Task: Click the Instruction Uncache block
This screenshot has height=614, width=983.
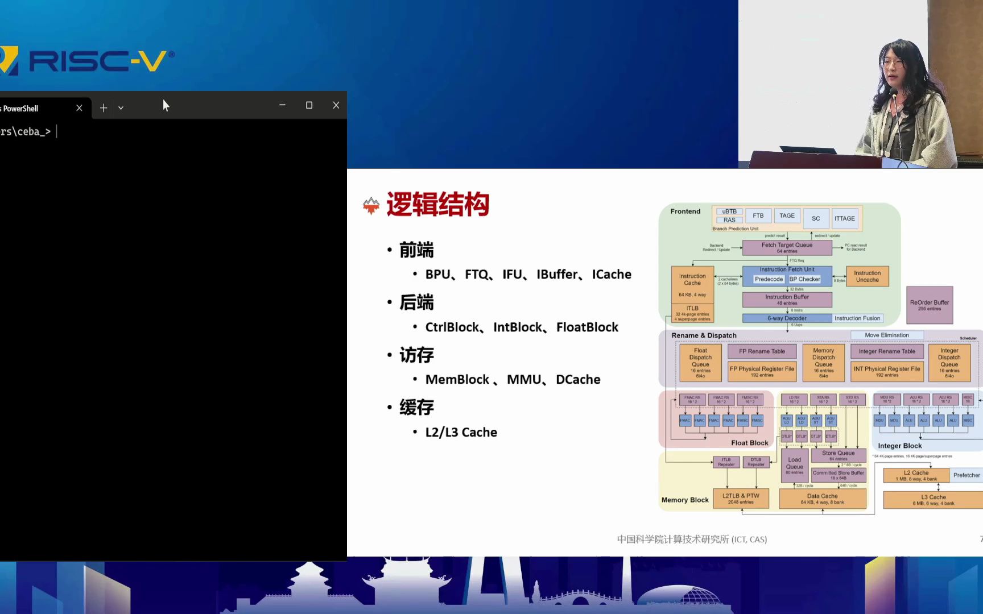Action: 868,276
